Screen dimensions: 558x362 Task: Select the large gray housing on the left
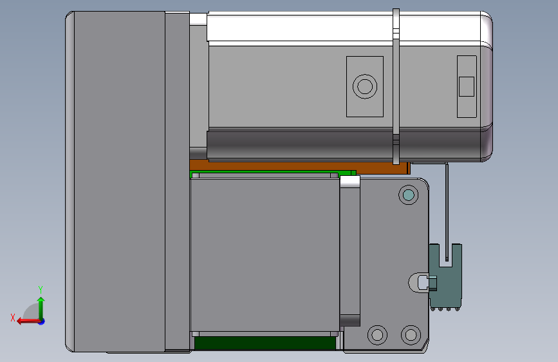pyautogui.click(x=116, y=182)
